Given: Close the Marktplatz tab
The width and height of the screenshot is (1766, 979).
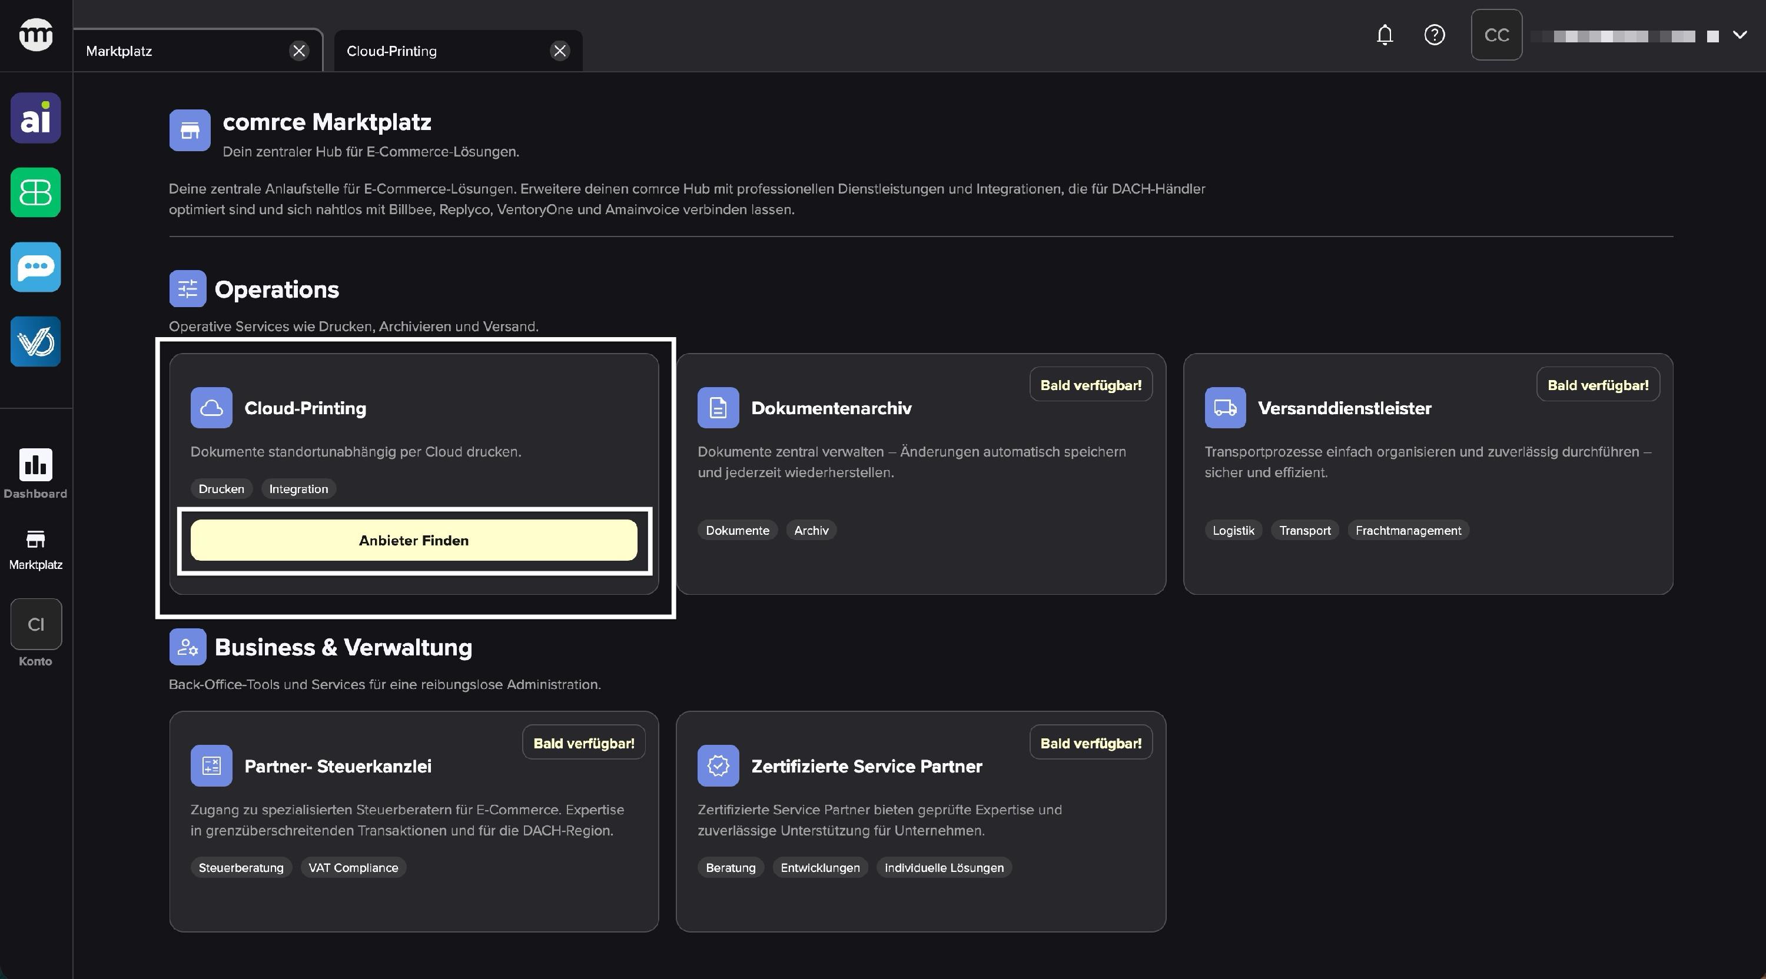Looking at the screenshot, I should pyautogui.click(x=299, y=51).
